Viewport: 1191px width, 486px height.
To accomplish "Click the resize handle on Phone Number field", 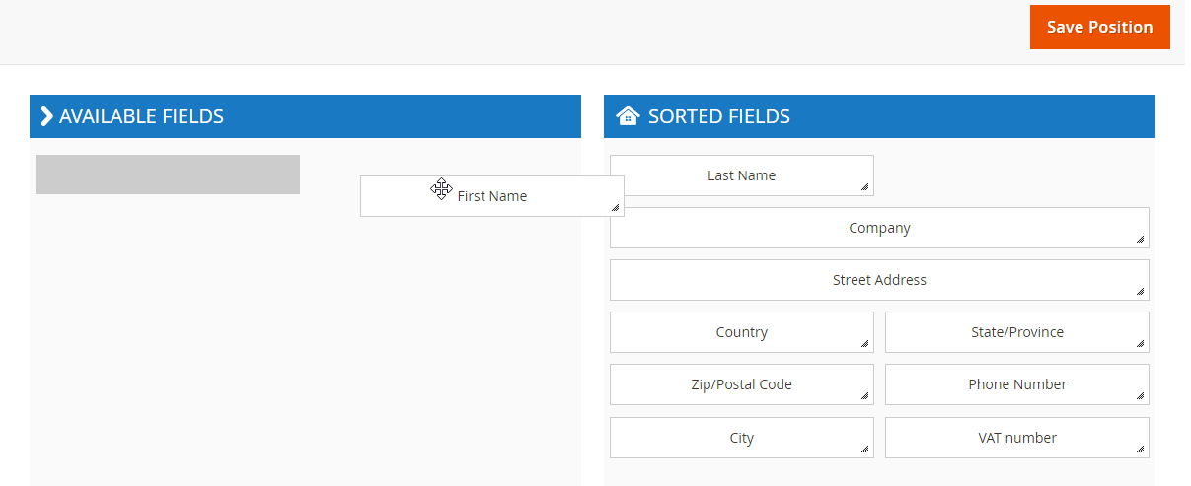I will (1140, 395).
